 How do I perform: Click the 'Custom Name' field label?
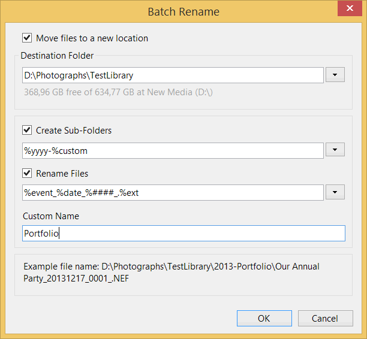[51, 216]
